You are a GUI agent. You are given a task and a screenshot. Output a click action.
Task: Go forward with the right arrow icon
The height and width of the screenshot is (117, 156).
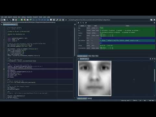(x=66, y=20)
